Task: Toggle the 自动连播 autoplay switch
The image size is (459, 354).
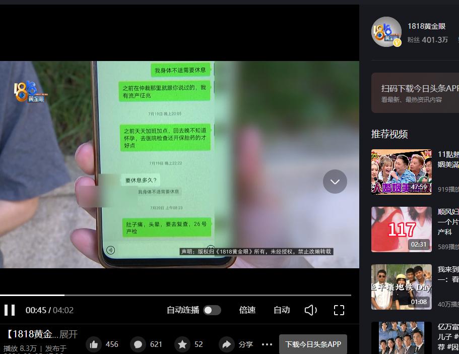Action: (212, 310)
